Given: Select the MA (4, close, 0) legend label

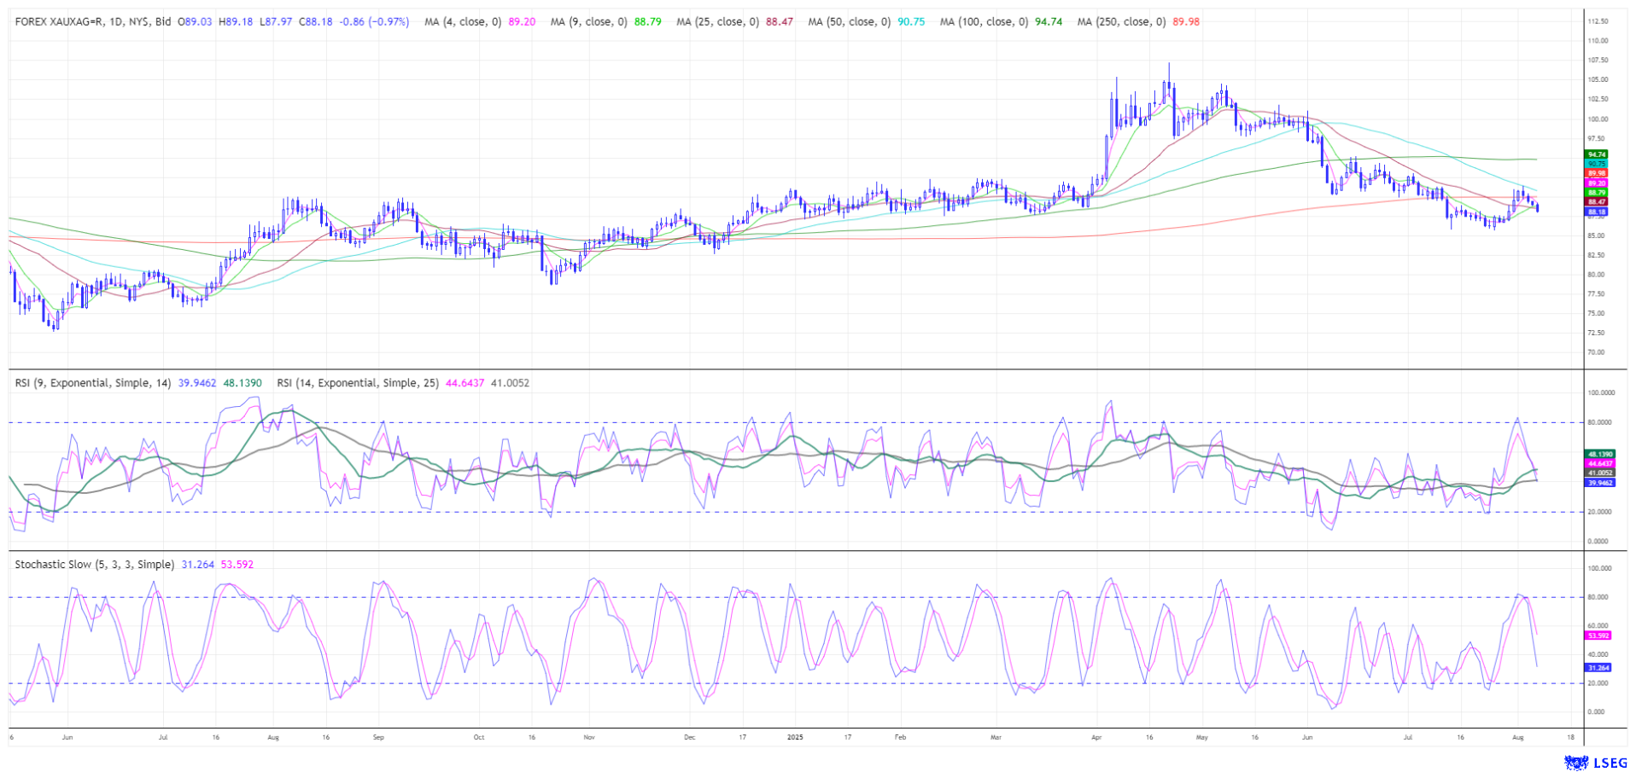Looking at the screenshot, I should coord(463,21).
